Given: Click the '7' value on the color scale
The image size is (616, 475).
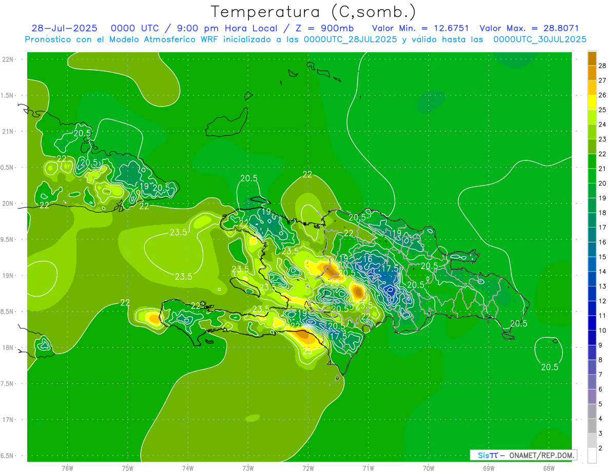Looking at the screenshot, I should pos(601,375).
